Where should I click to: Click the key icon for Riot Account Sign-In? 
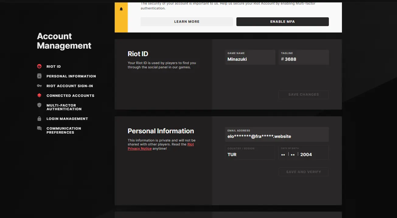(39, 86)
